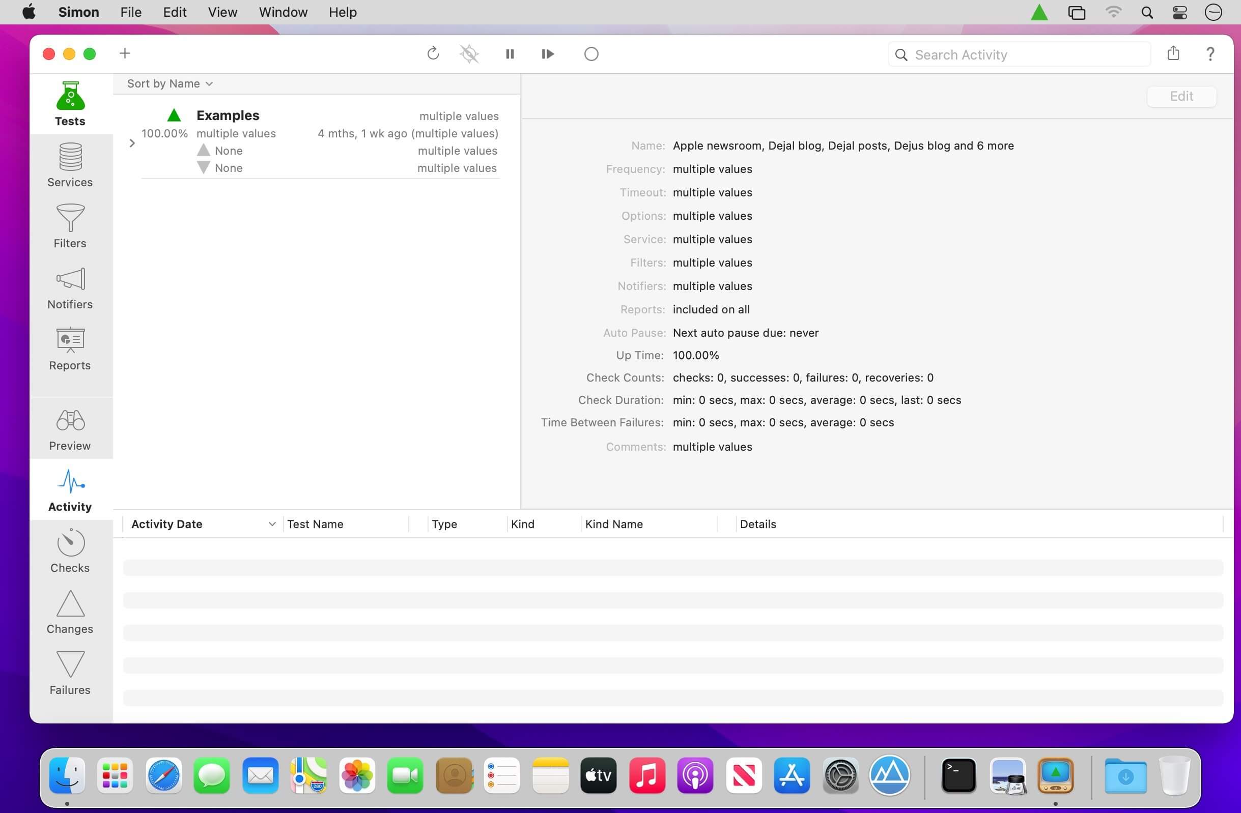Image resolution: width=1241 pixels, height=813 pixels.
Task: Select the Activity pulse view
Action: (70, 490)
